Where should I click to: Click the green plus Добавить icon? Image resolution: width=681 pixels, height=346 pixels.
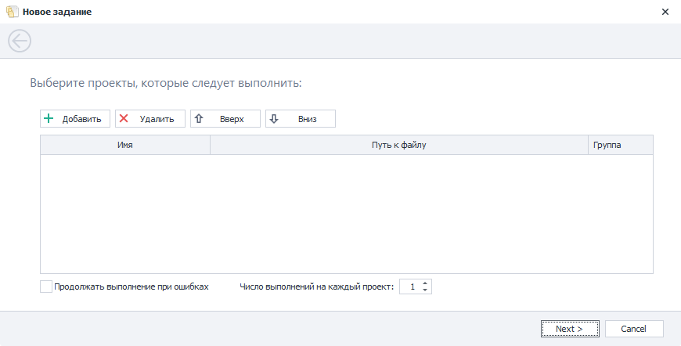coord(49,119)
